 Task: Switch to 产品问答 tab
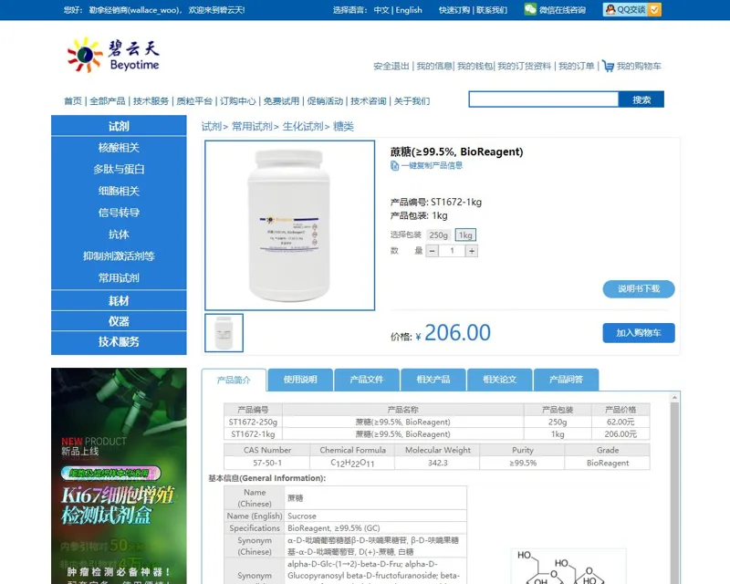click(566, 380)
